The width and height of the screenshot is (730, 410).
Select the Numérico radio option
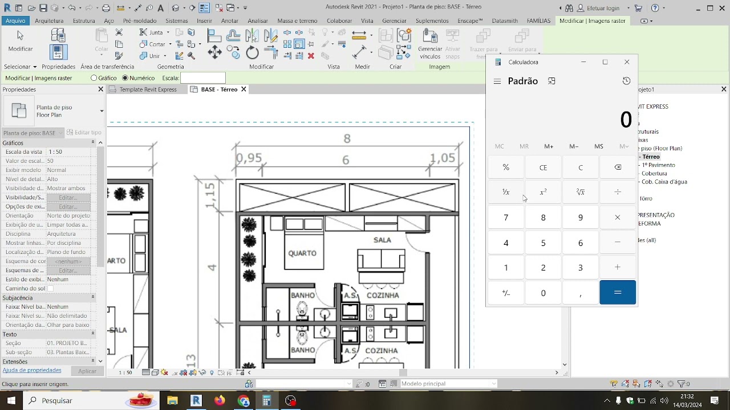click(x=125, y=78)
